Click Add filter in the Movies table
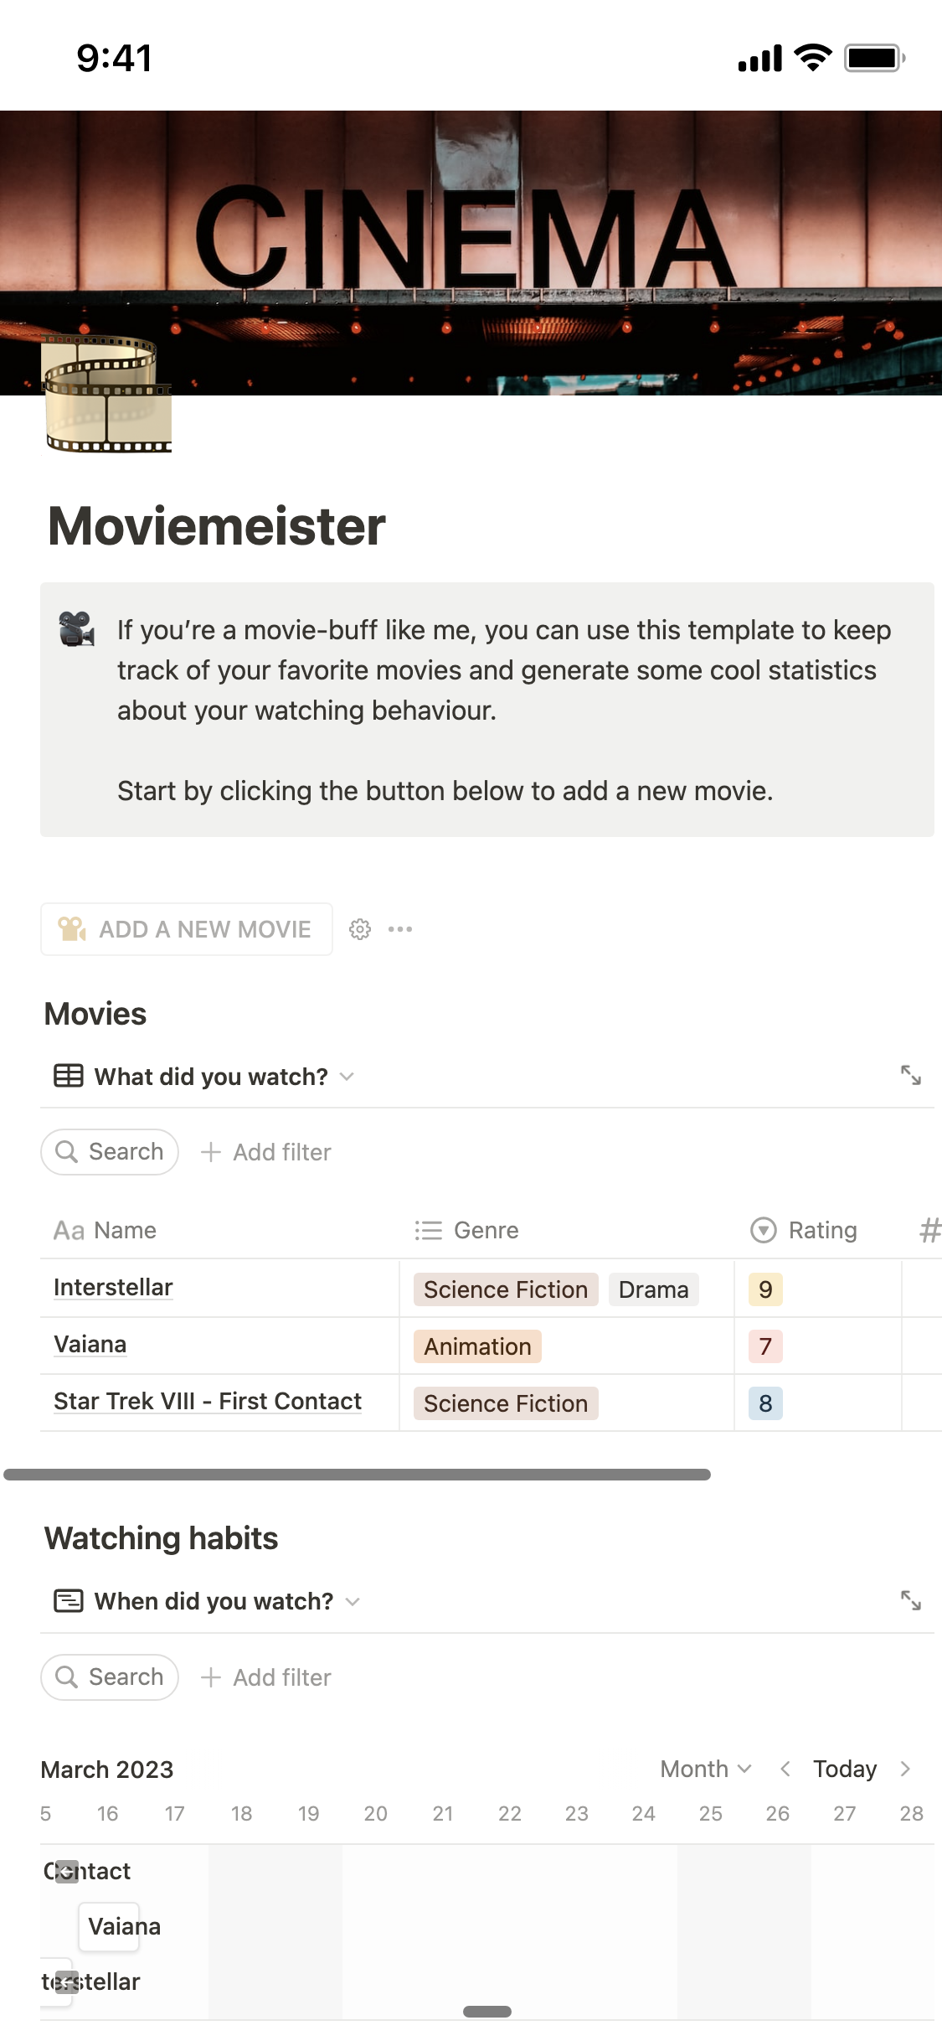Image resolution: width=942 pixels, height=2041 pixels. tap(266, 1152)
